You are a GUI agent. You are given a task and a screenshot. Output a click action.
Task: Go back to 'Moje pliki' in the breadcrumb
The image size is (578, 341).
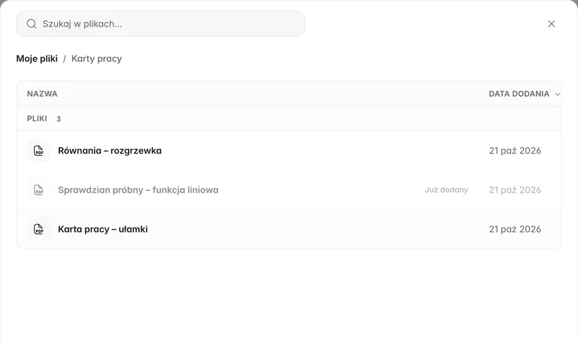pos(37,59)
